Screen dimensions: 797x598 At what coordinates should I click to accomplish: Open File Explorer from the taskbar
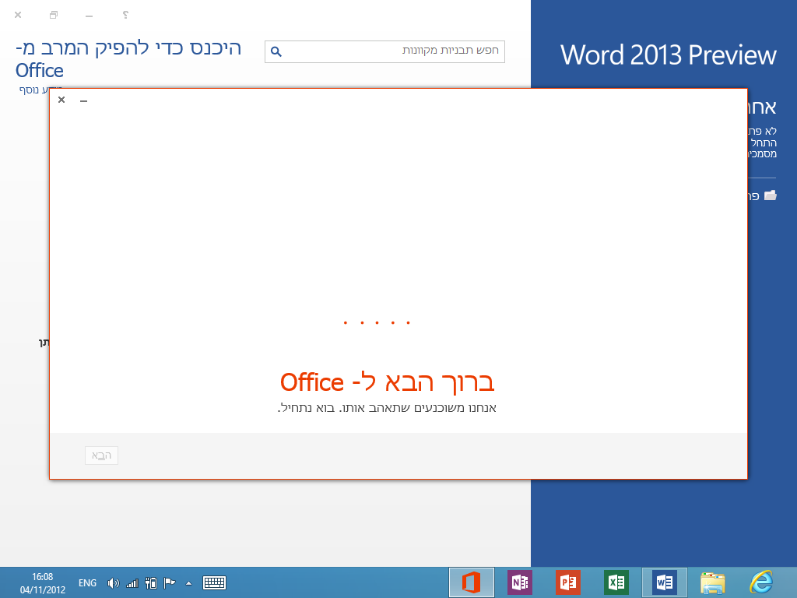click(x=713, y=582)
